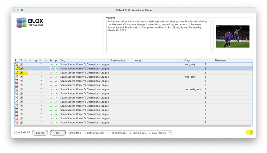Click the green h checkmark in the bottom table row

51,122
